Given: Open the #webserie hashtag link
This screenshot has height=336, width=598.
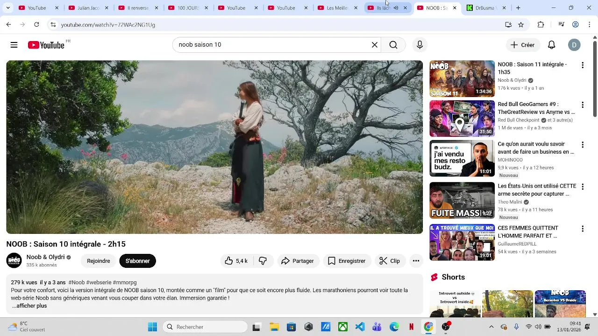Looking at the screenshot, I should point(99,282).
